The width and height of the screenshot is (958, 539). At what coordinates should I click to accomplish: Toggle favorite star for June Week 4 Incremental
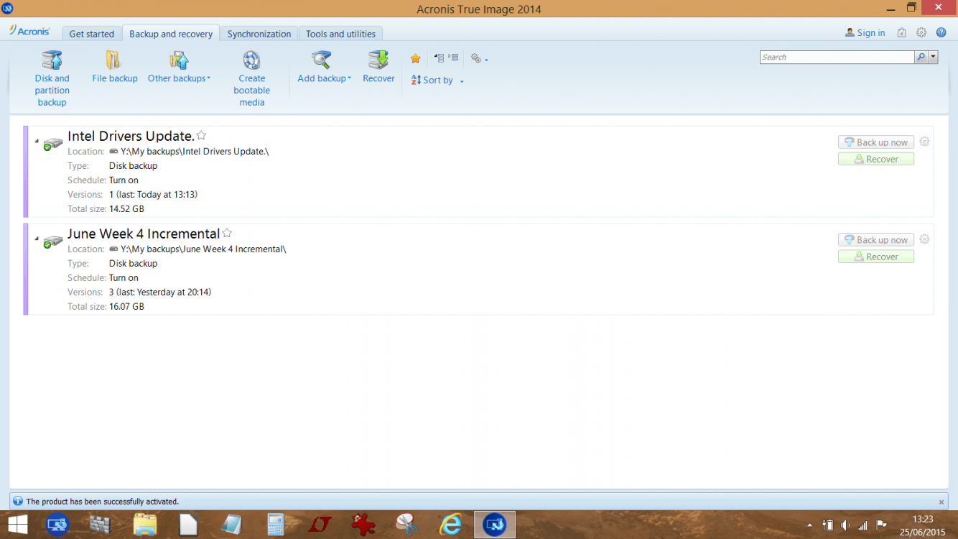227,233
